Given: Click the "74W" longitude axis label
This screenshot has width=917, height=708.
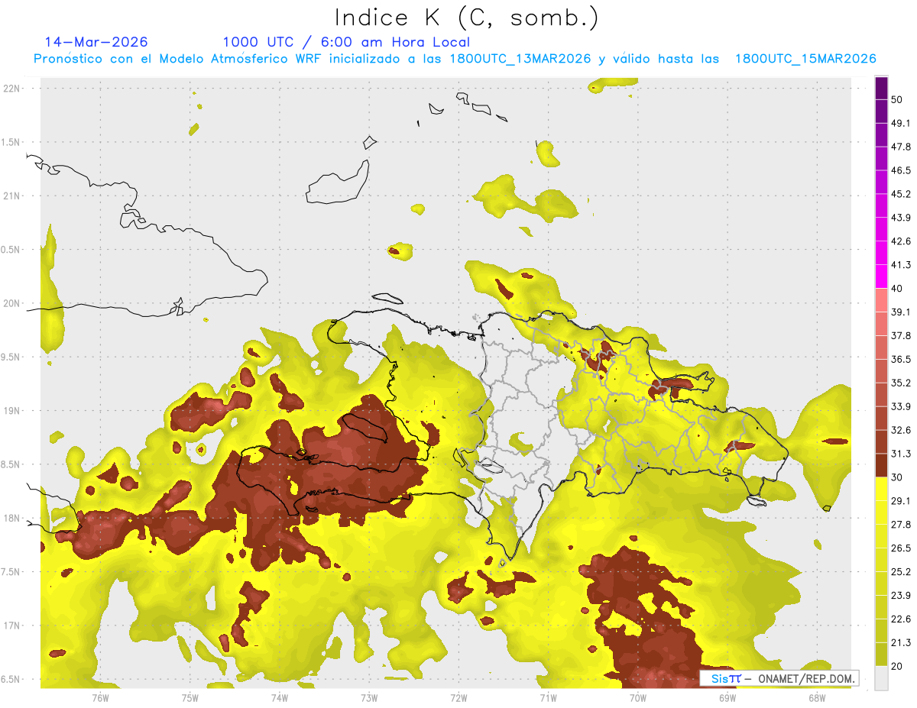Looking at the screenshot, I should tap(279, 697).
